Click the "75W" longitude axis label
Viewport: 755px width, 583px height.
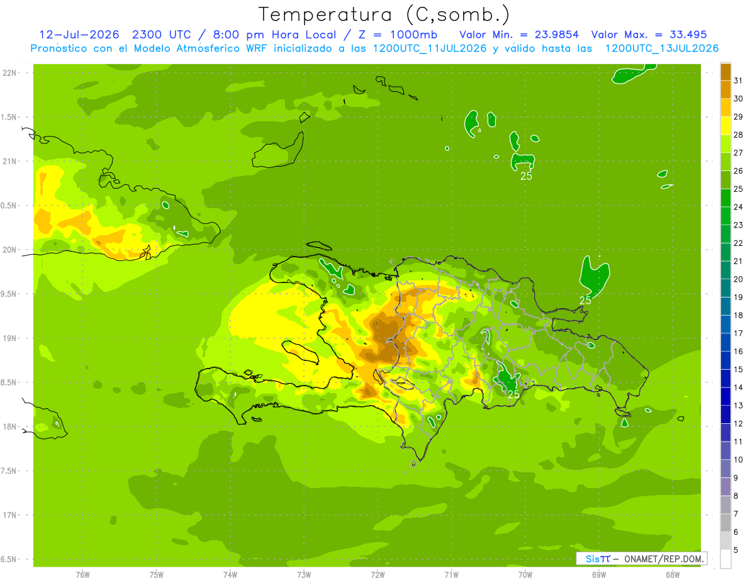point(157,575)
